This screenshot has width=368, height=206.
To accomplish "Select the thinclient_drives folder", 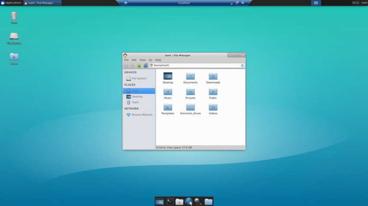I will [x=190, y=108].
